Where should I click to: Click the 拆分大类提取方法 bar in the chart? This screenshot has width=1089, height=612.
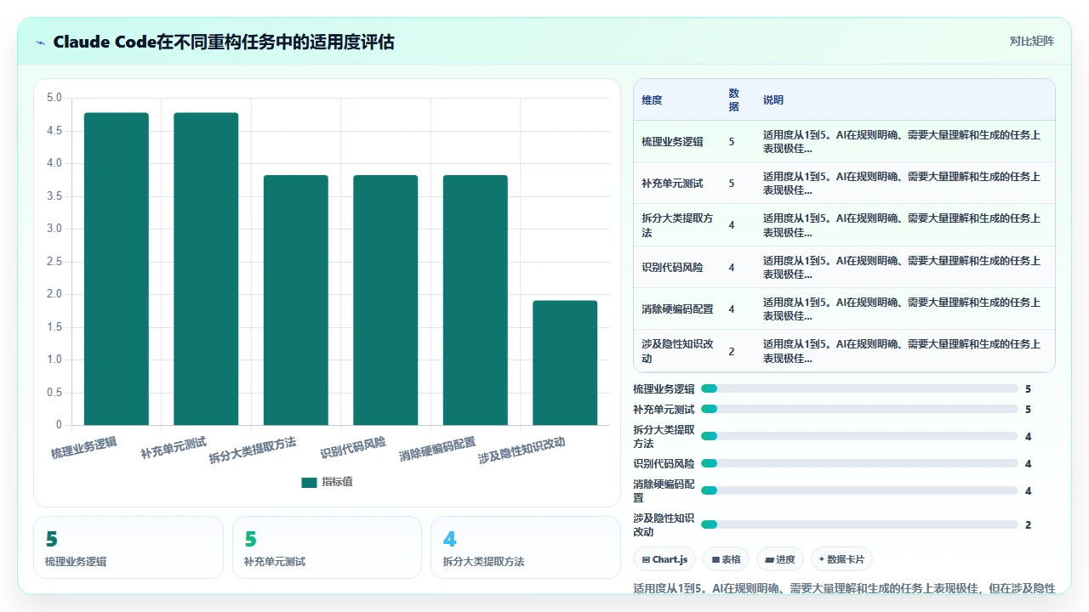tap(296, 300)
